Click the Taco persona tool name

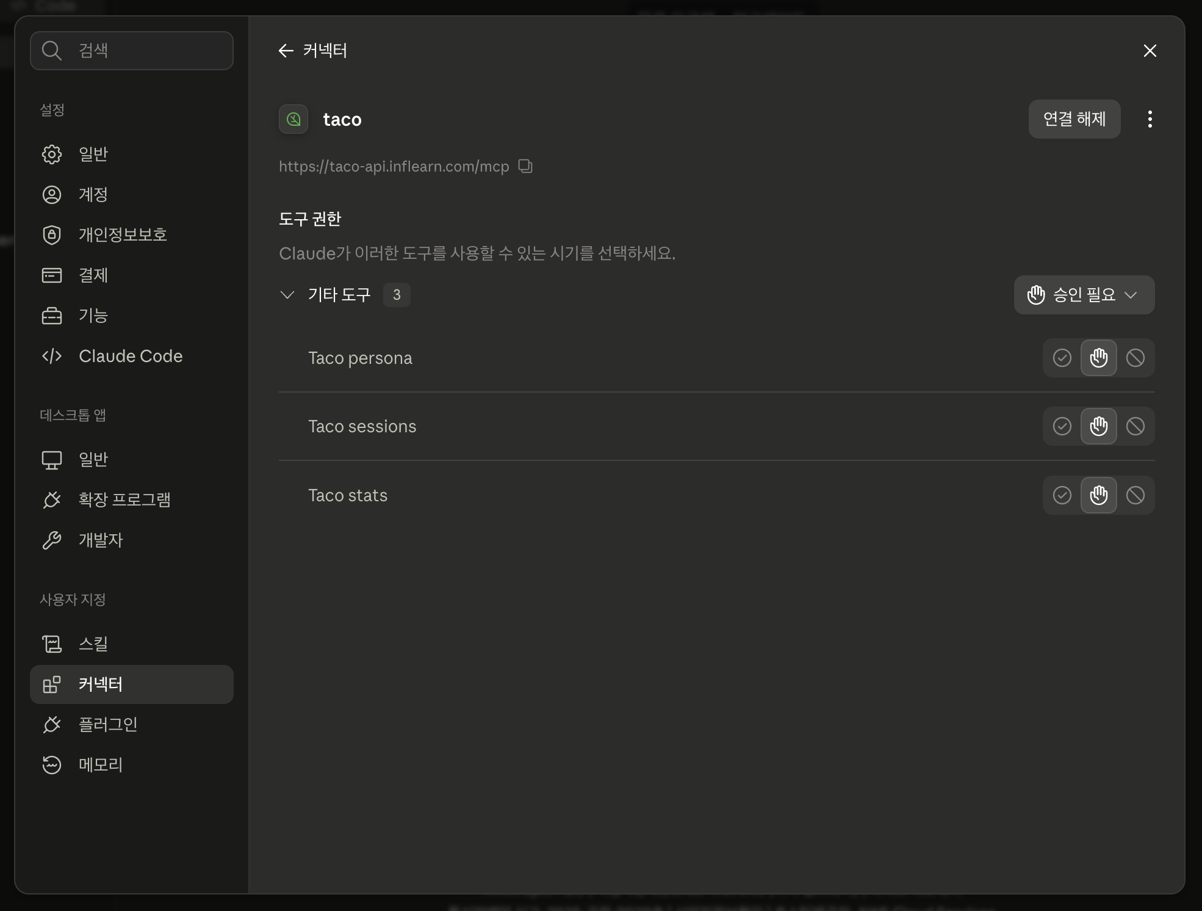(360, 358)
